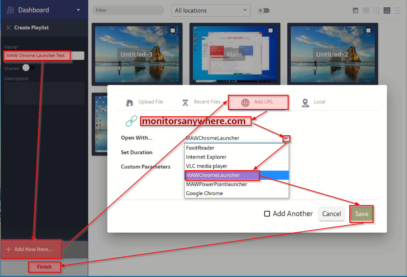The image size is (407, 277).
Task: Click the Filter search field
Action: coord(128,10)
